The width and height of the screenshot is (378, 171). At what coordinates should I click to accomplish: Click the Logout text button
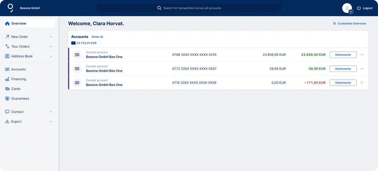[x=368, y=8]
